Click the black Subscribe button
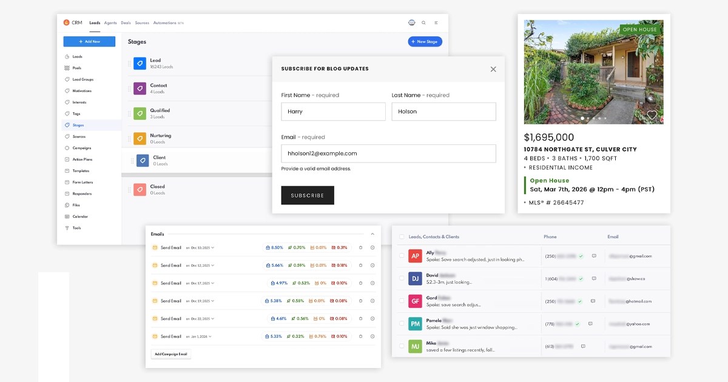Viewport: 728px width, 382px height. [x=308, y=195]
